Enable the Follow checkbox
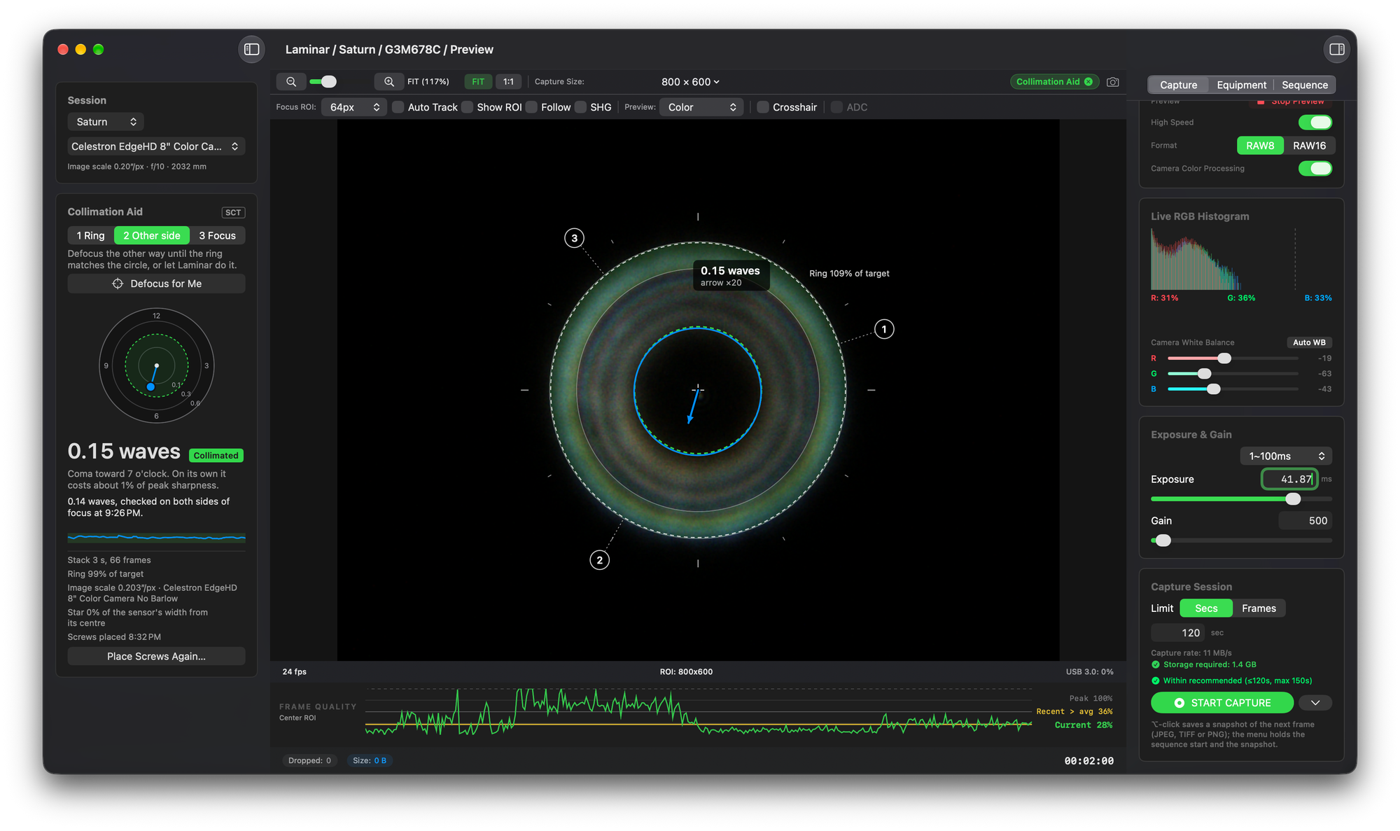The height and width of the screenshot is (831, 1400). 531,107
